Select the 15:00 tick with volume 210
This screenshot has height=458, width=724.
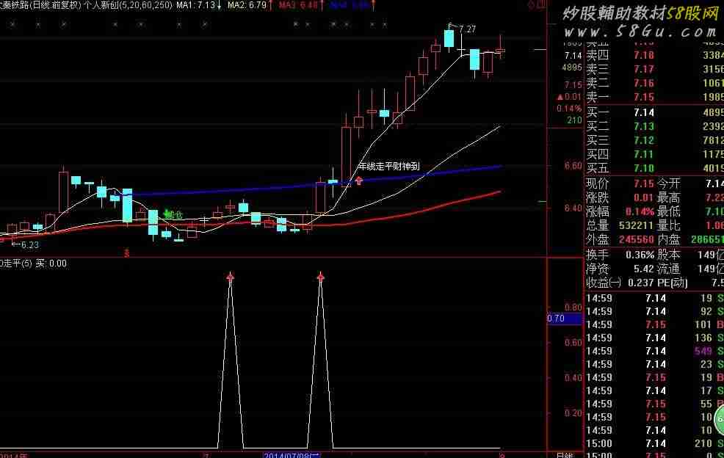point(654,443)
